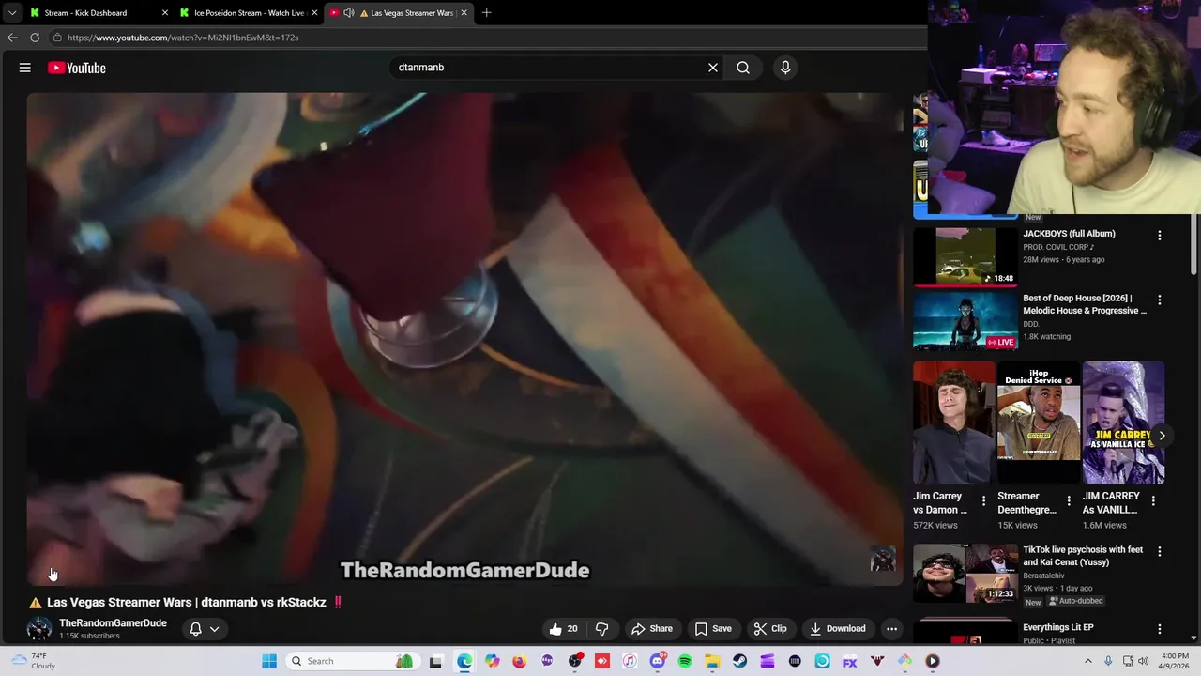Open more actions ellipsis next to Download
The height and width of the screenshot is (676, 1201).
[892, 629]
